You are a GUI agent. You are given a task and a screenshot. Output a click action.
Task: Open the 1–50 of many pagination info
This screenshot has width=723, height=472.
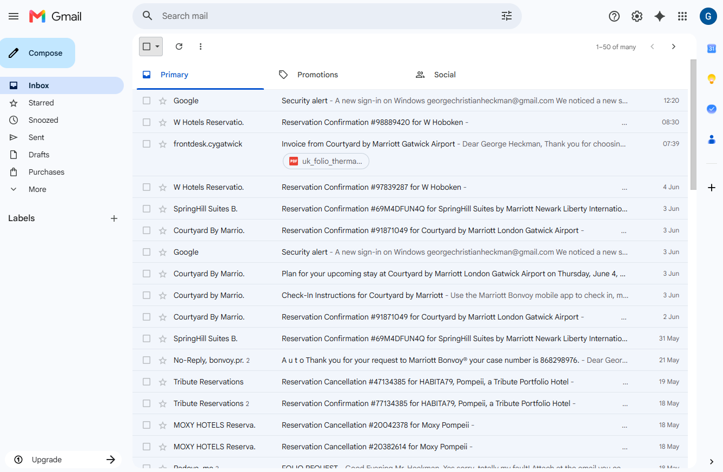(616, 47)
